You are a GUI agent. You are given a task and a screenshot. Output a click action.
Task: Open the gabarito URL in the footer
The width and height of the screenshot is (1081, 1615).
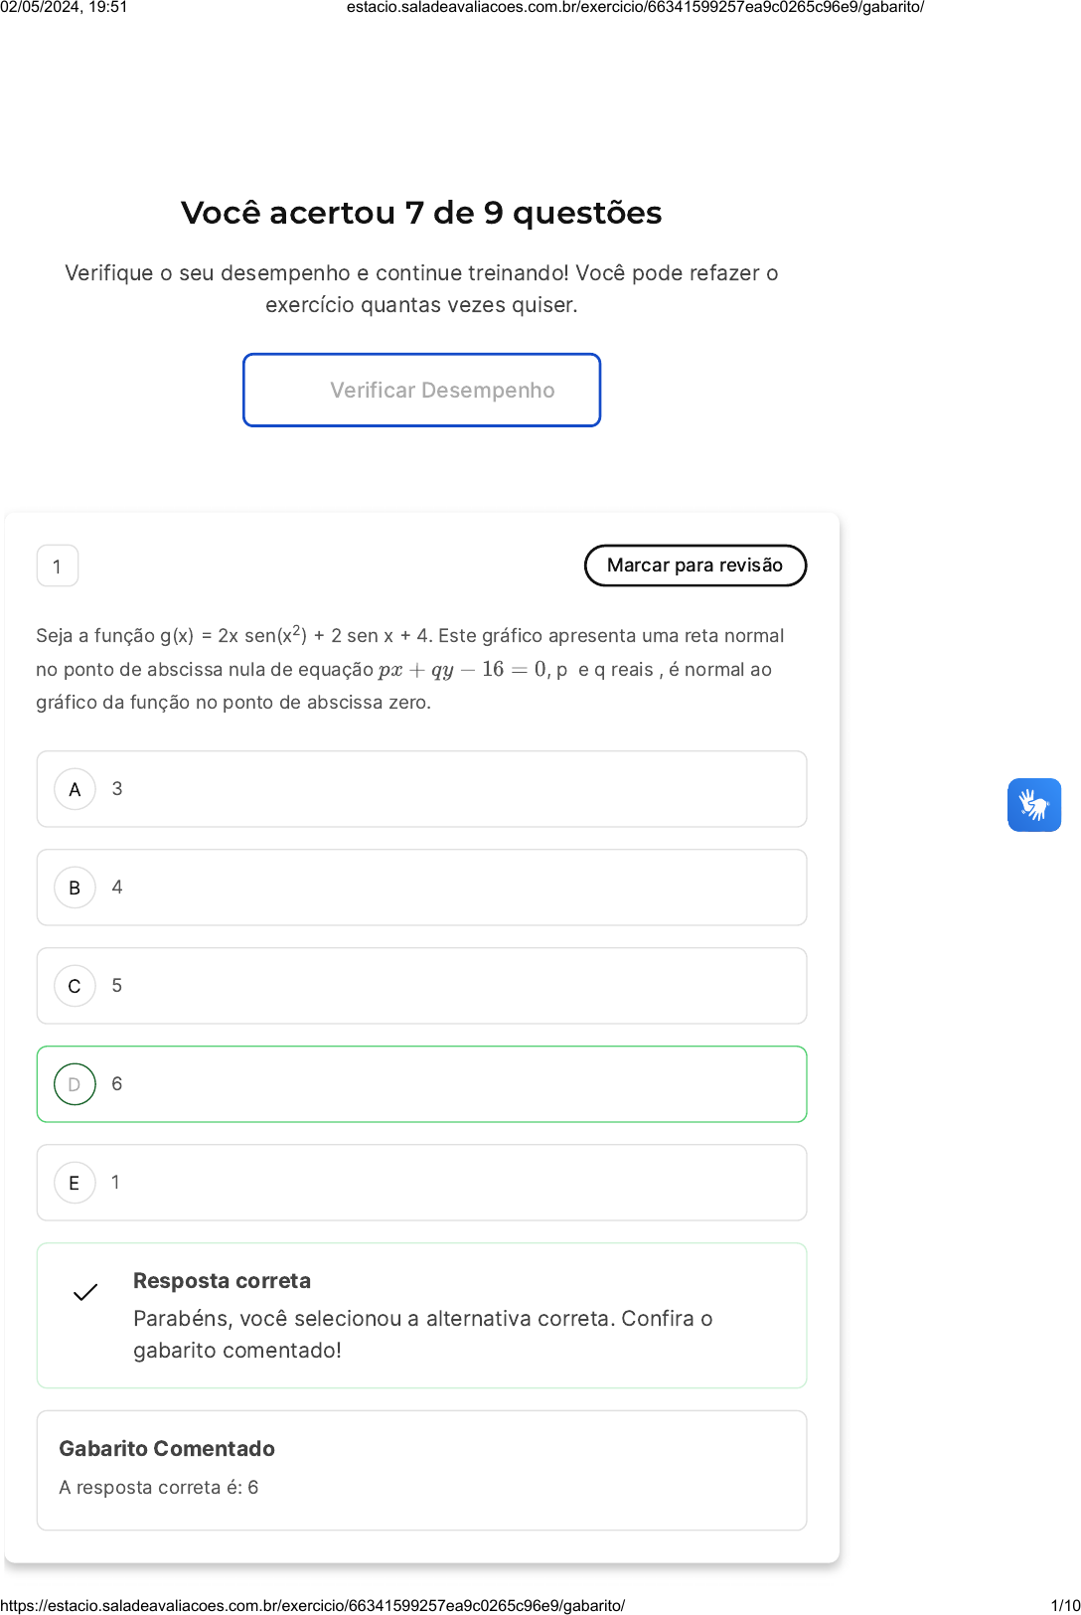pyautogui.click(x=312, y=1605)
